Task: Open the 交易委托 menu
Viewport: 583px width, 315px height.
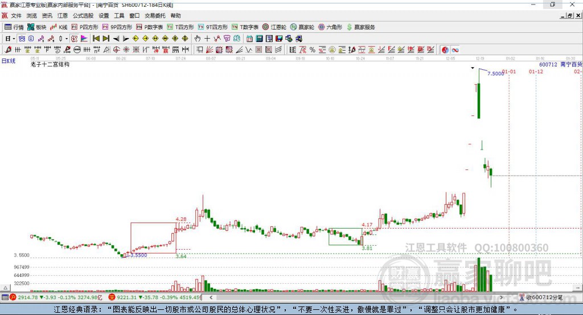Action: [x=155, y=15]
